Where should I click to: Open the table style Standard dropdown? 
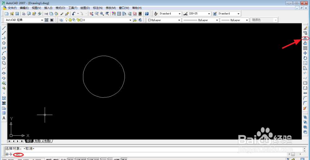tap(238, 14)
